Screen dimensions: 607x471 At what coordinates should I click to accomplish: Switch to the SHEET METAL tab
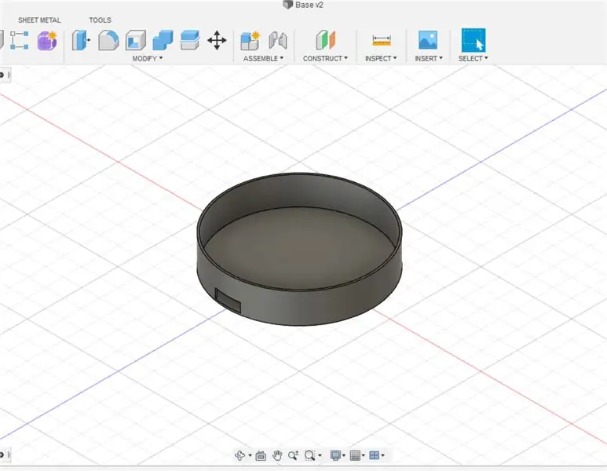coord(39,20)
